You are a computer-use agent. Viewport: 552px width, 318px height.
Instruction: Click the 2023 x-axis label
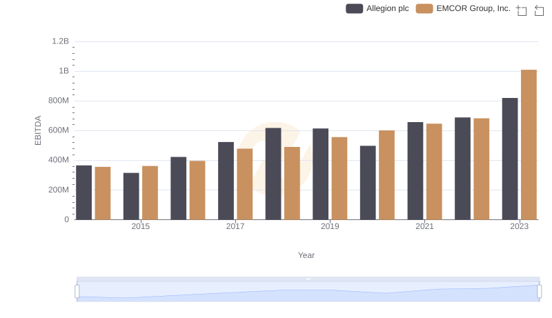point(520,226)
